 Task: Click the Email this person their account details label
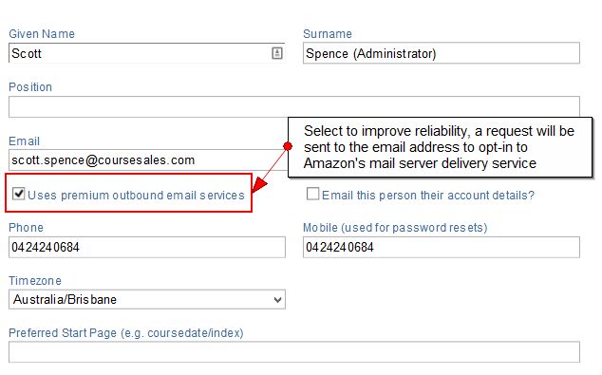click(x=428, y=196)
